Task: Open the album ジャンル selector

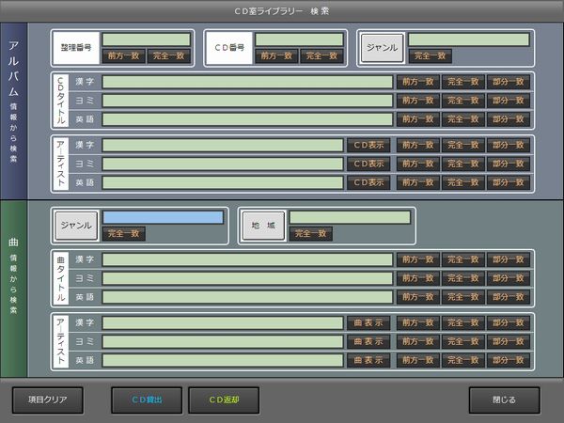Action: (x=382, y=47)
